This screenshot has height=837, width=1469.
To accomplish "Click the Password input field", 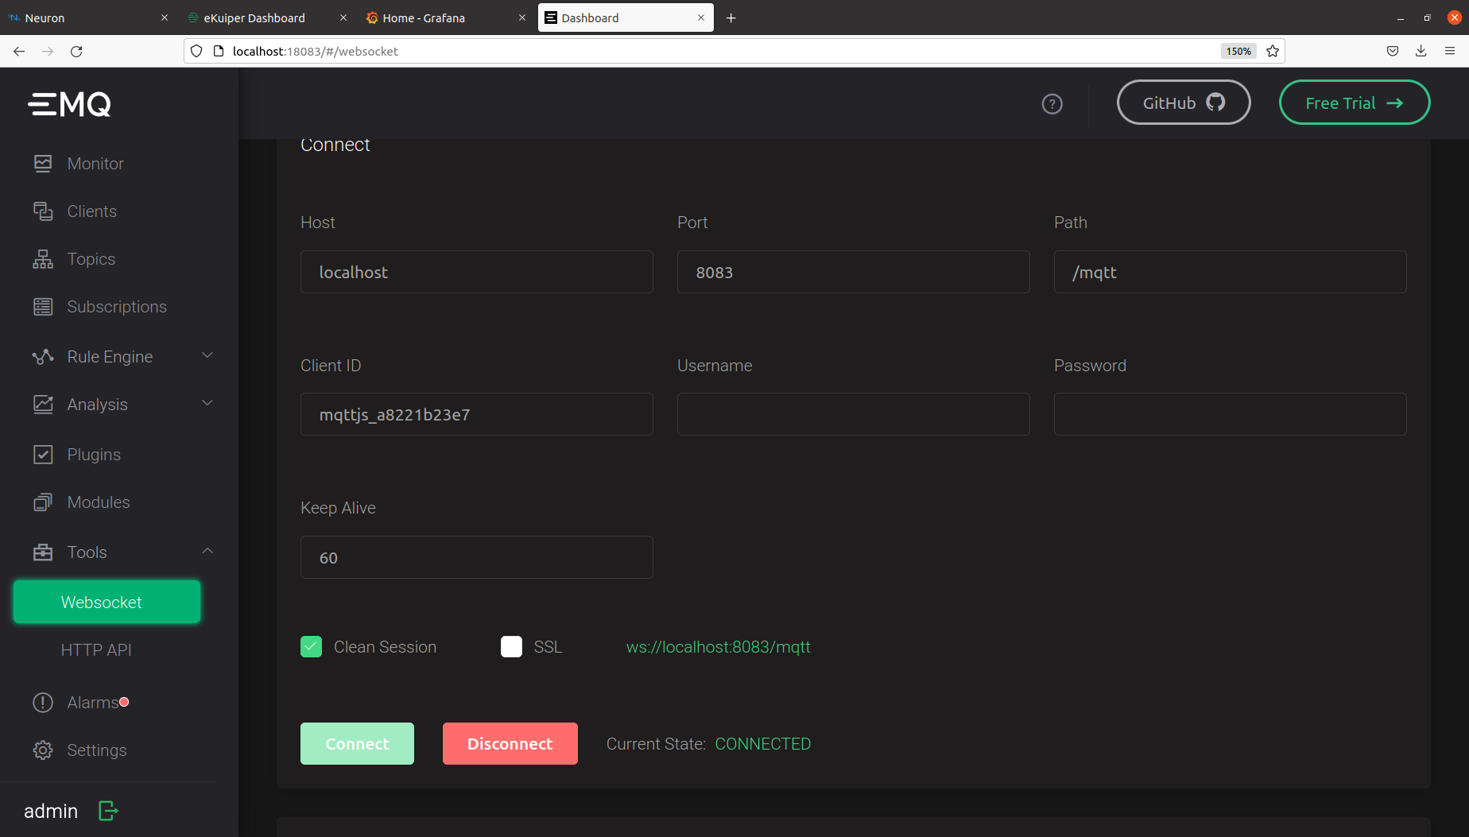I will 1231,414.
